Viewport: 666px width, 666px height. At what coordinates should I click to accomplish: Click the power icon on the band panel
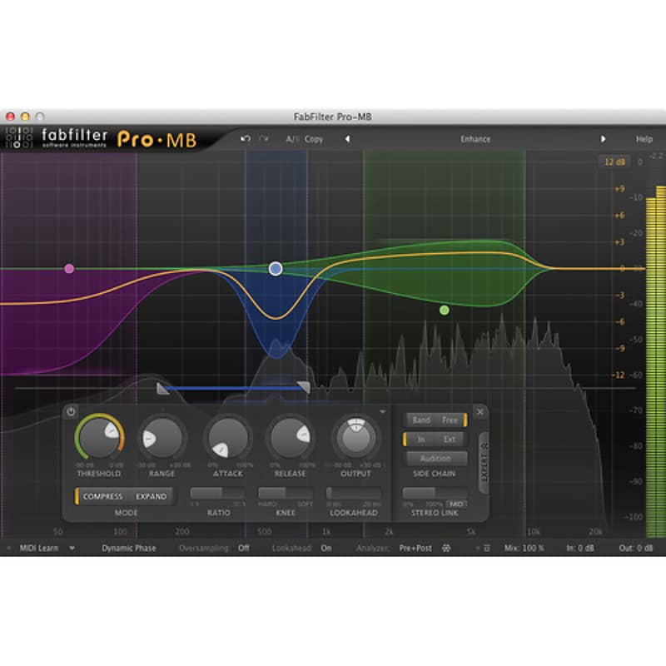[x=72, y=410]
